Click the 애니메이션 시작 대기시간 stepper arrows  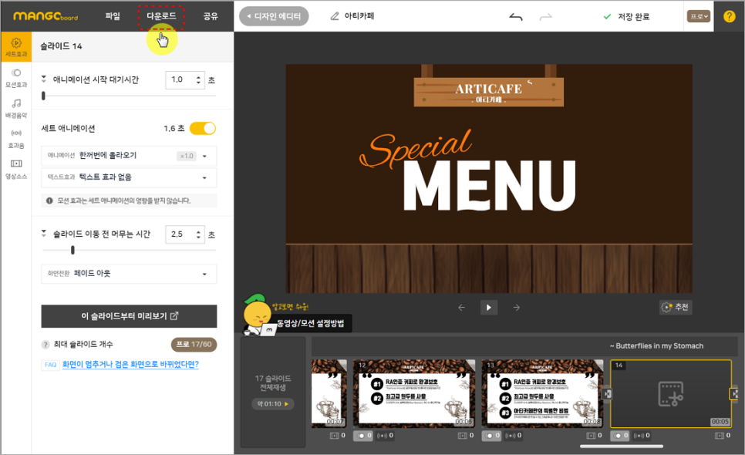point(198,79)
